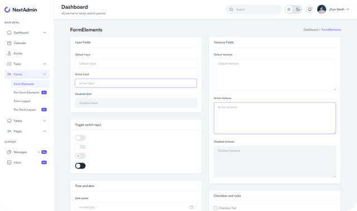This screenshot has width=357, height=211.
Task: Expand the Tables menu chevron
Action: pos(45,121)
